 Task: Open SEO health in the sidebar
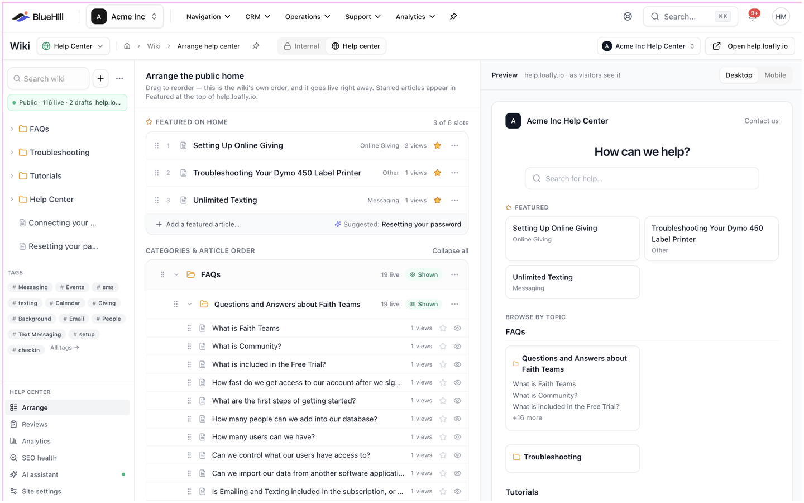(68, 458)
